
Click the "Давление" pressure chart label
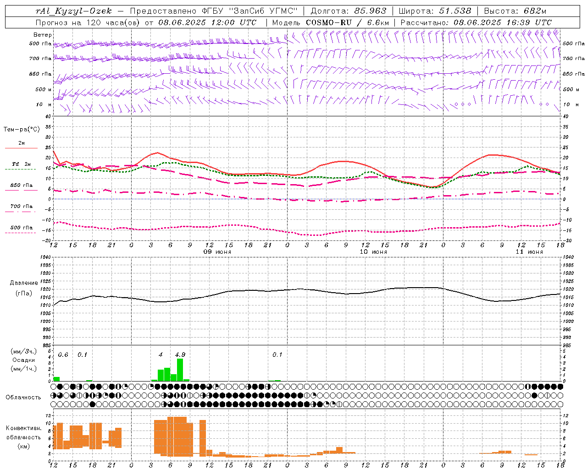tap(24, 283)
